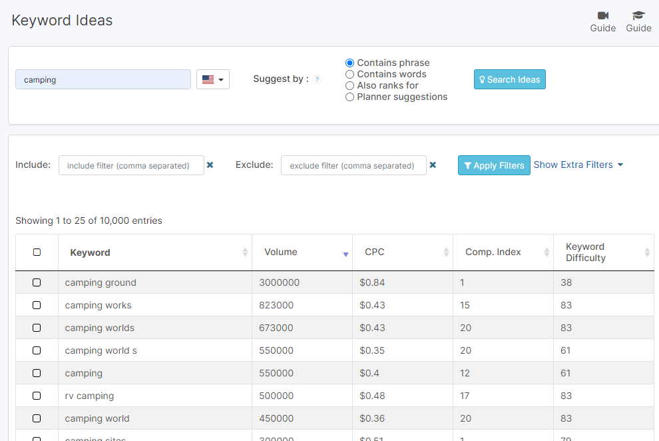This screenshot has height=441, width=659.
Task: Select the Contains words radio option
Action: click(x=349, y=75)
